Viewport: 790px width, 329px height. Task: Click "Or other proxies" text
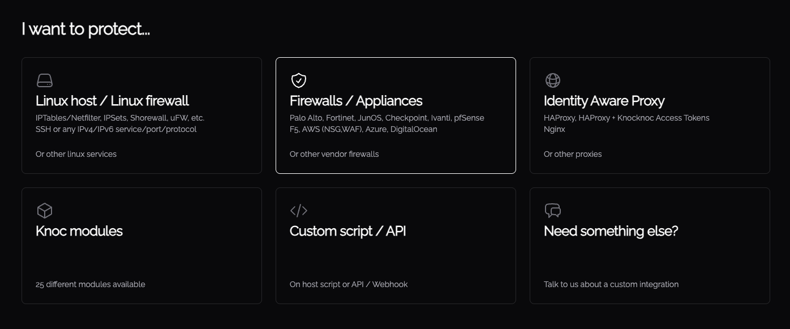click(x=573, y=154)
